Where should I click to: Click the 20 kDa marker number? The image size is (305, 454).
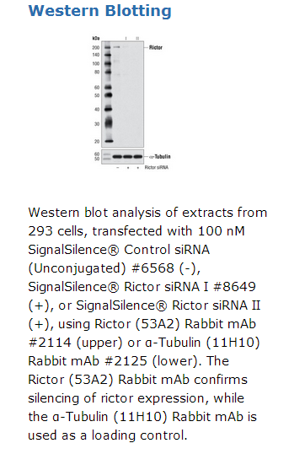pos(97,142)
